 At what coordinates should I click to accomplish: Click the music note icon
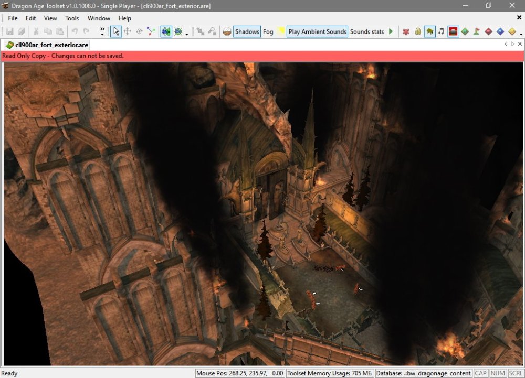(x=441, y=31)
